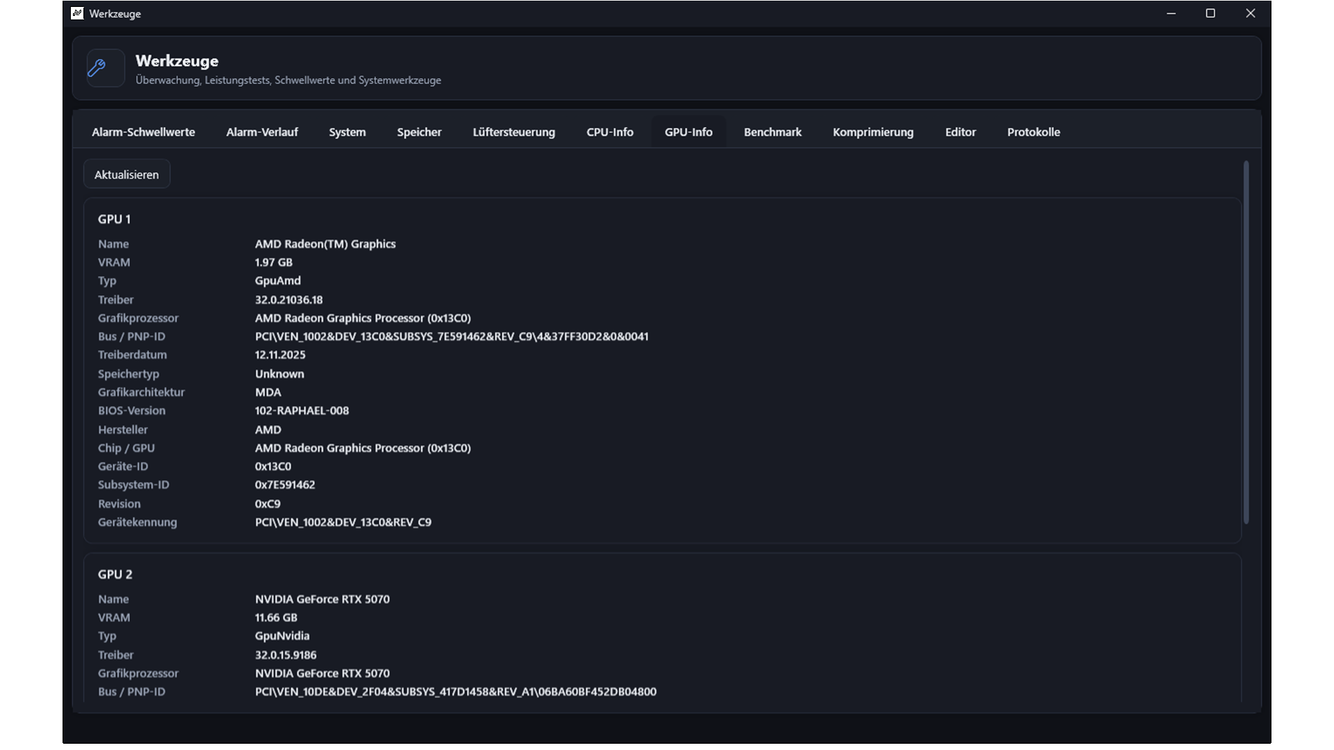Click the GpuAmd type value
The width and height of the screenshot is (1334, 750).
278,281
